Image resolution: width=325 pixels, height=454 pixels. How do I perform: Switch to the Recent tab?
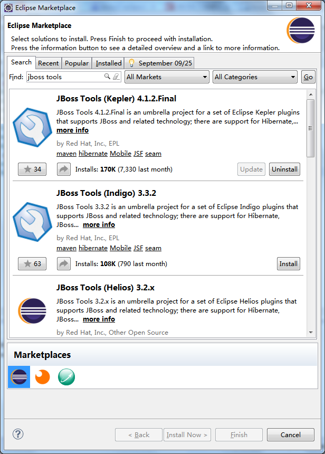click(49, 63)
